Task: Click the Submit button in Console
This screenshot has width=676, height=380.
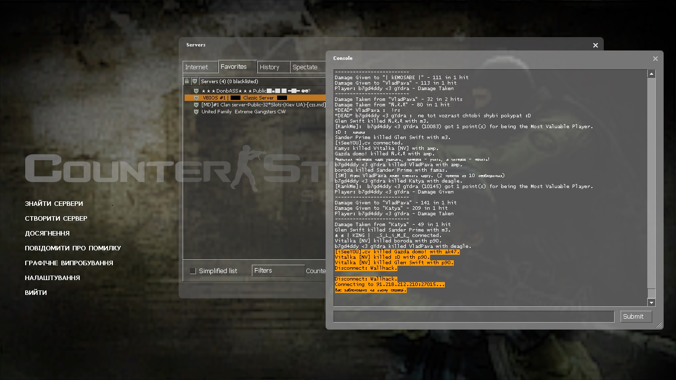Action: point(636,317)
